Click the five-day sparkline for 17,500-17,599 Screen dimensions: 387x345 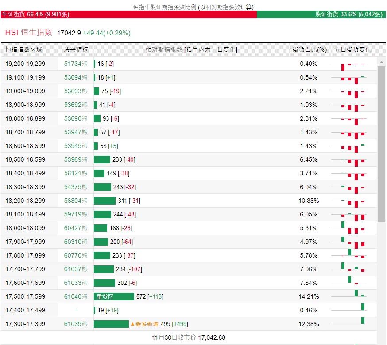pyautogui.click(x=353, y=296)
